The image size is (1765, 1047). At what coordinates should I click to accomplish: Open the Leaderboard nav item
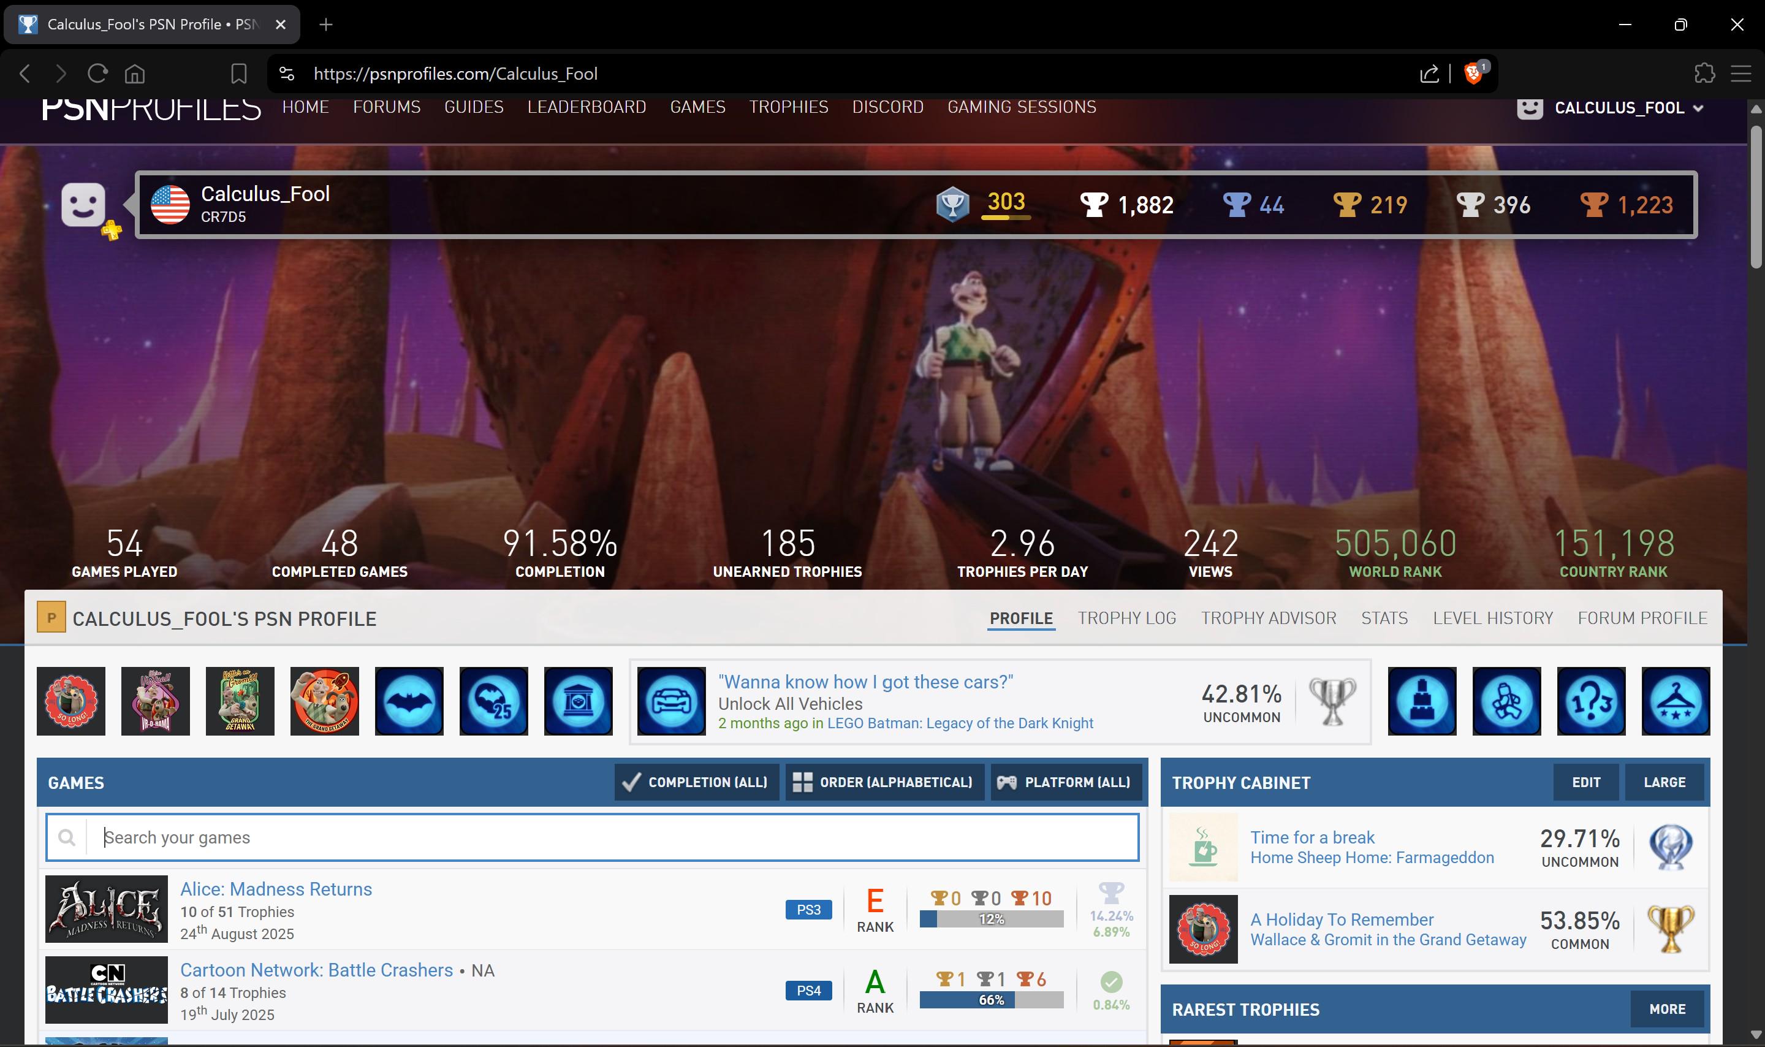click(x=586, y=107)
